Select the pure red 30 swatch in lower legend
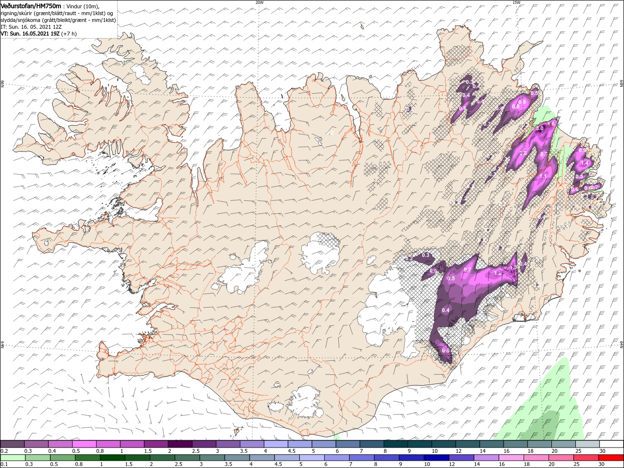Image resolution: width=624 pixels, height=468 pixels. click(x=611, y=458)
